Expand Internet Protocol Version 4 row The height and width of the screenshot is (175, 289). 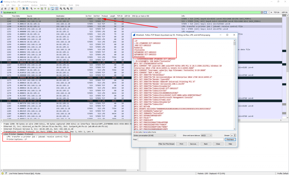[x=2, y=129]
